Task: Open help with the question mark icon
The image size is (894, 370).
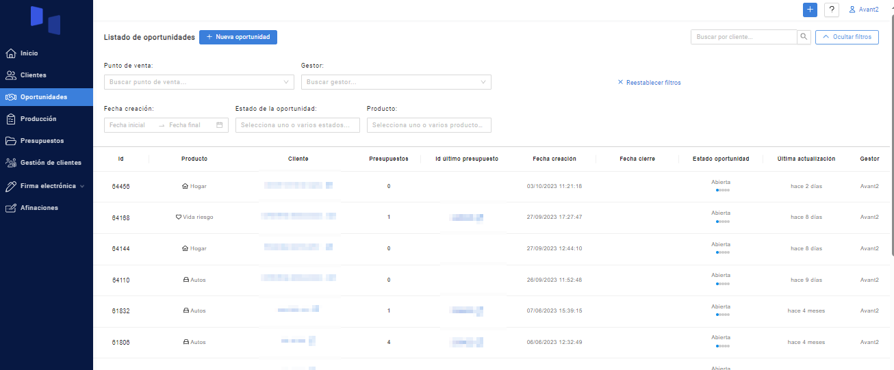Action: (832, 10)
